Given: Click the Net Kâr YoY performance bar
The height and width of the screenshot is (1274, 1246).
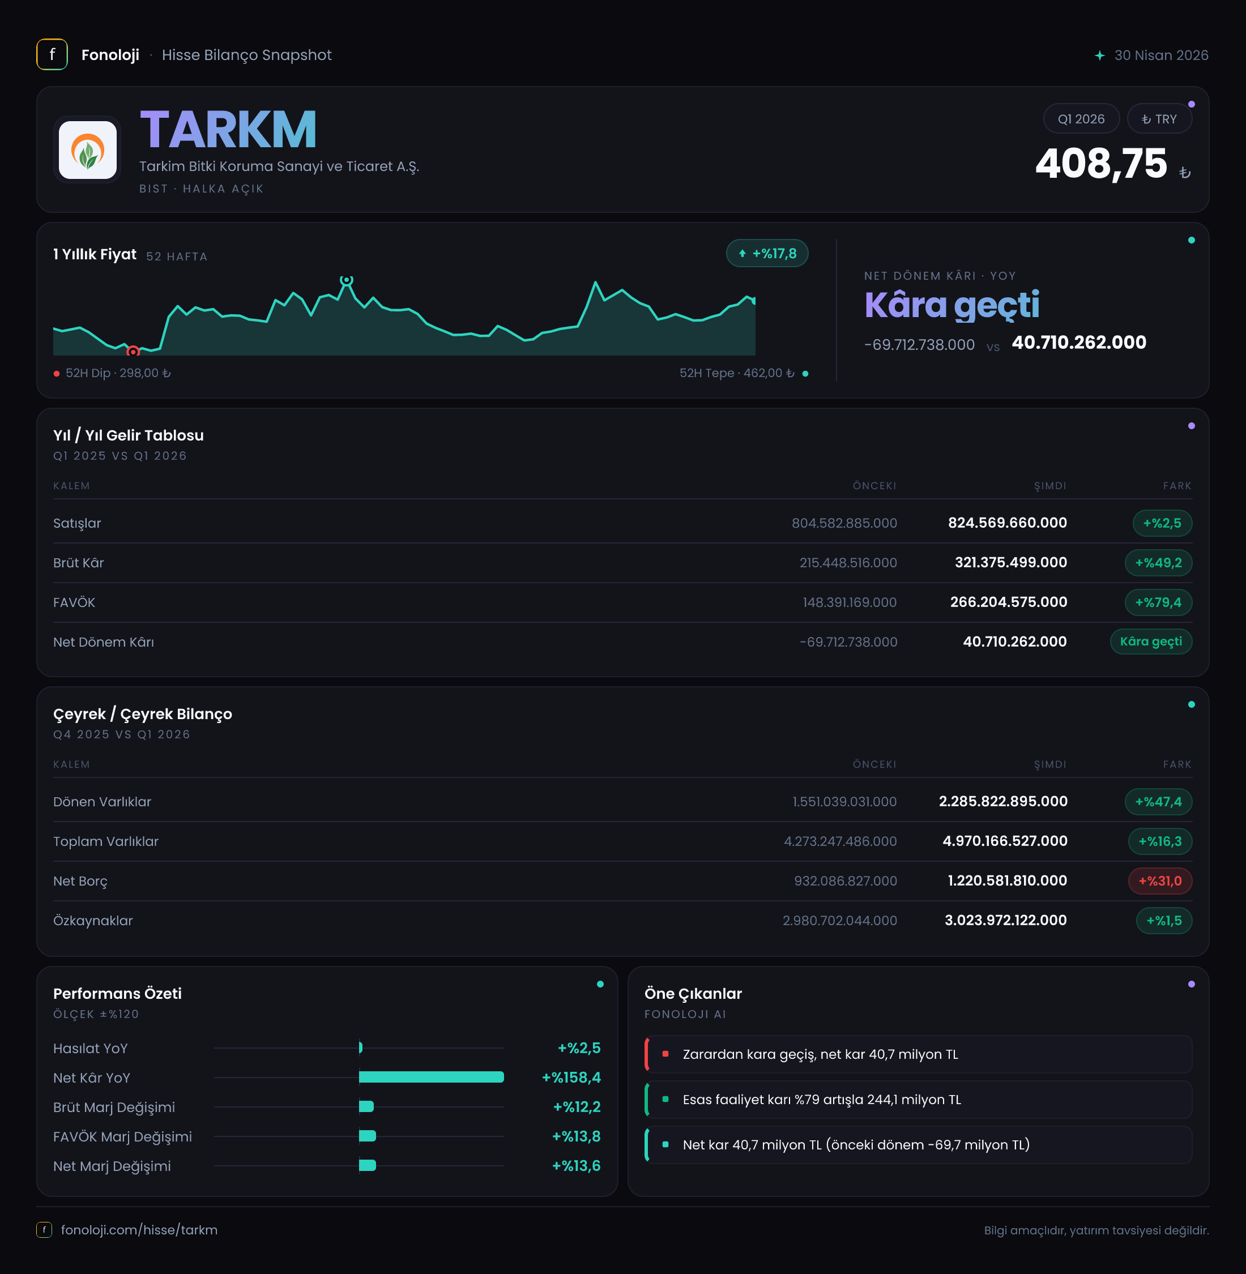Looking at the screenshot, I should (431, 1077).
